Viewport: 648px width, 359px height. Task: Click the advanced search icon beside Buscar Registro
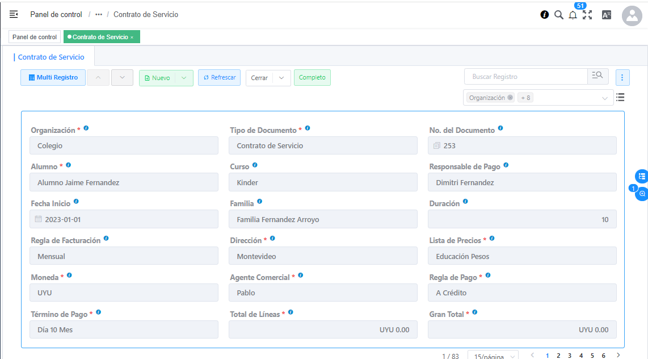[597, 77]
